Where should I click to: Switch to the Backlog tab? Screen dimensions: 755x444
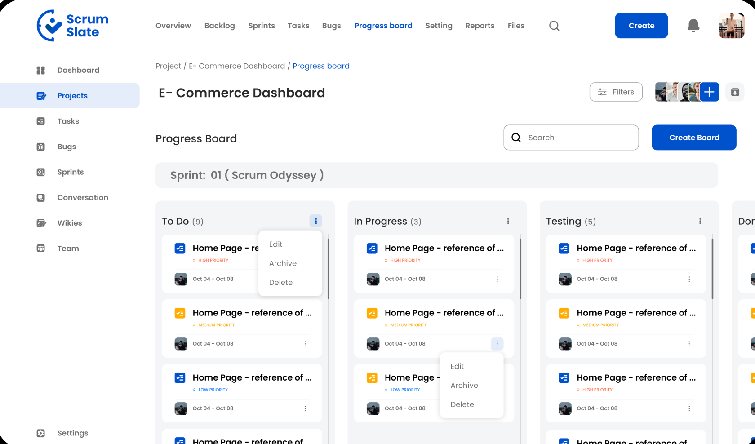pos(219,26)
